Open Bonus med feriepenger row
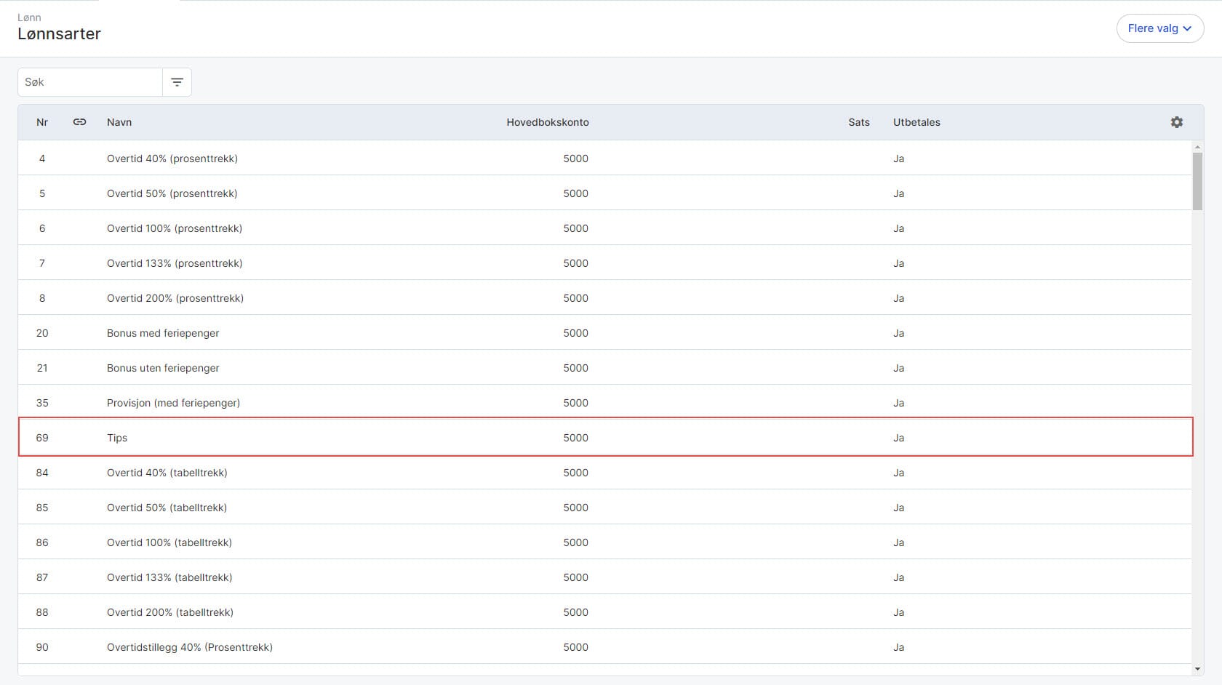This screenshot has height=685, width=1222. (x=163, y=333)
